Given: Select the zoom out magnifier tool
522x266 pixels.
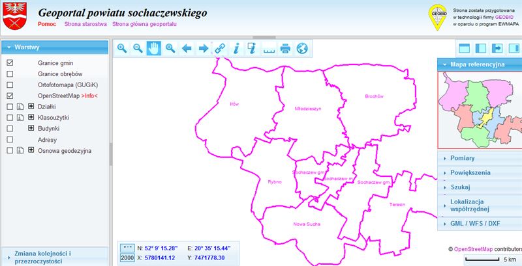Looking at the screenshot, I should click(138, 48).
